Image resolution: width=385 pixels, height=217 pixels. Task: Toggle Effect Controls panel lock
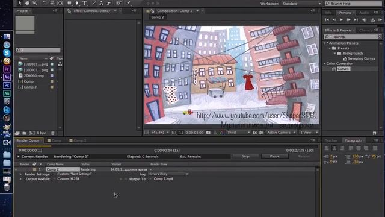pyautogui.click(x=69, y=11)
